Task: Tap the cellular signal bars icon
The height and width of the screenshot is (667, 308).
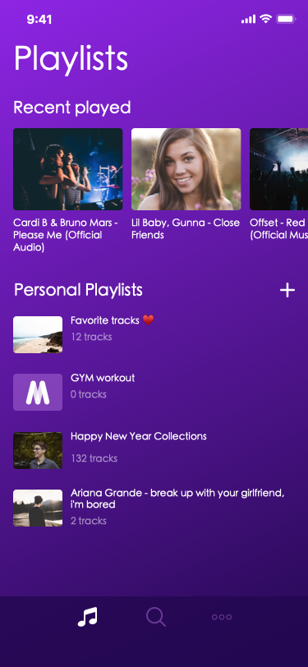Action: tap(248, 19)
